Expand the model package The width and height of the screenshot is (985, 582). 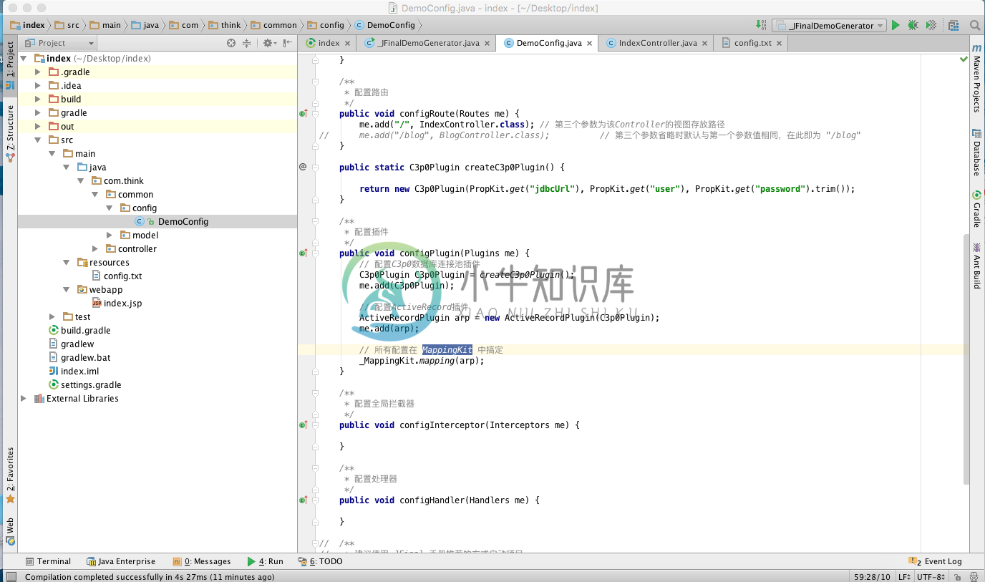(x=110, y=235)
